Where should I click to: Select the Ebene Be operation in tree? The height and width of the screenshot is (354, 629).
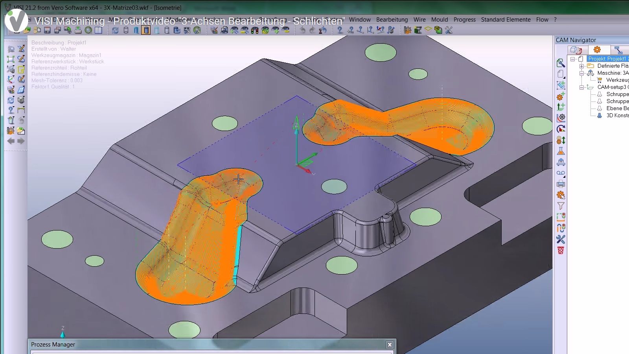click(617, 109)
